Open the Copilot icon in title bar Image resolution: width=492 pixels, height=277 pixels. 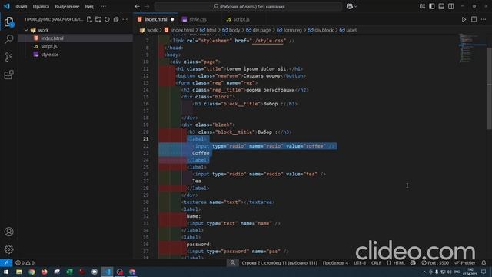pos(350,6)
